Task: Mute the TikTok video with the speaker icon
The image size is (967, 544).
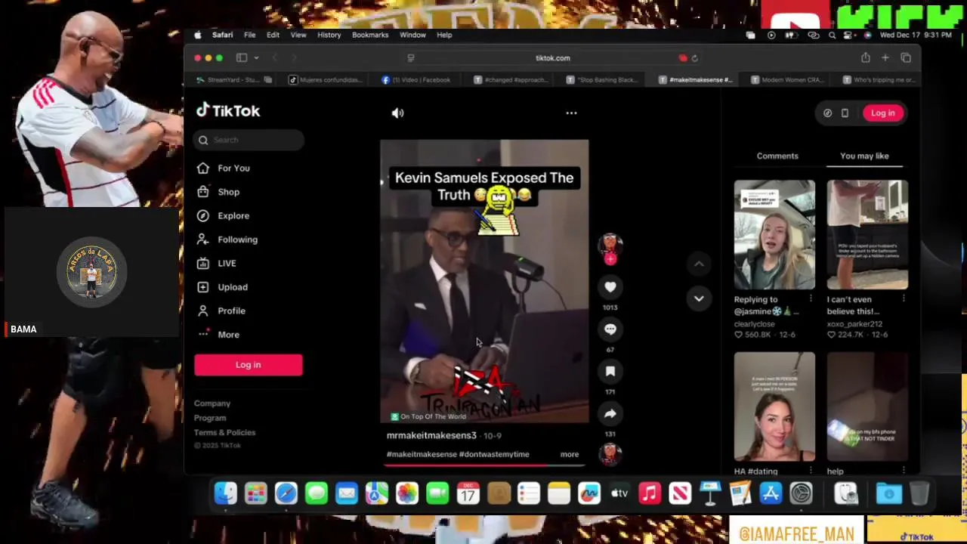Action: (x=398, y=113)
